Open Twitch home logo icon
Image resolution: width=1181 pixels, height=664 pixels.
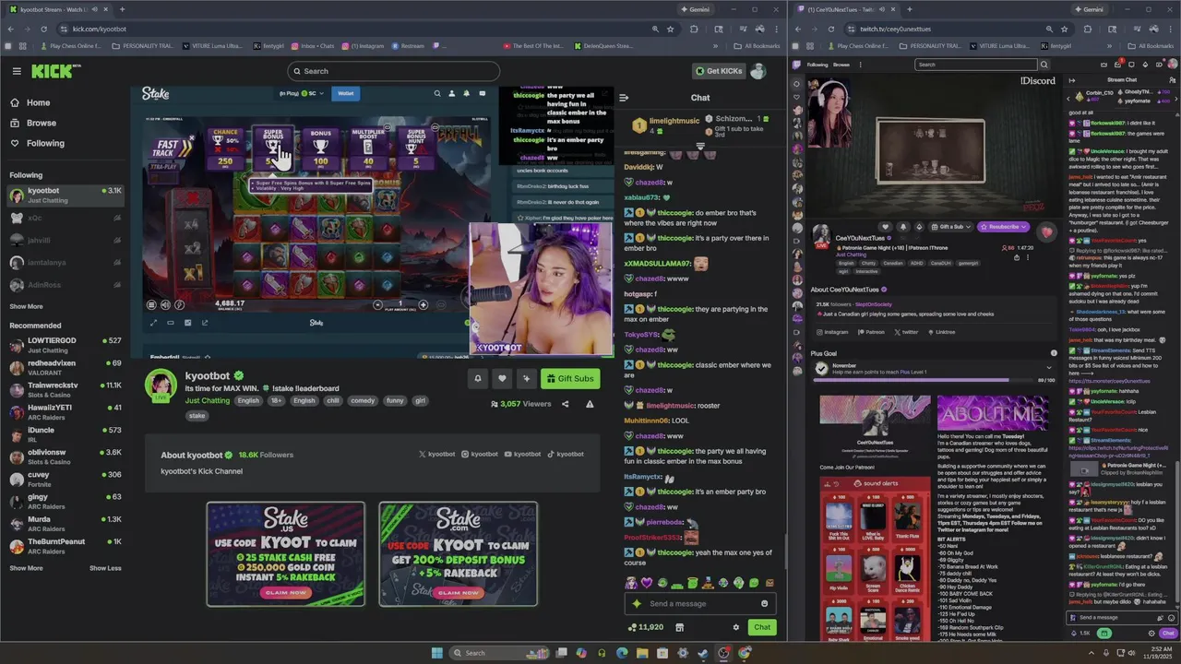point(796,65)
